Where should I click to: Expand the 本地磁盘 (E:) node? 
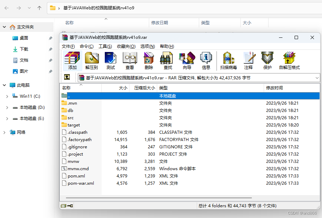7,119
